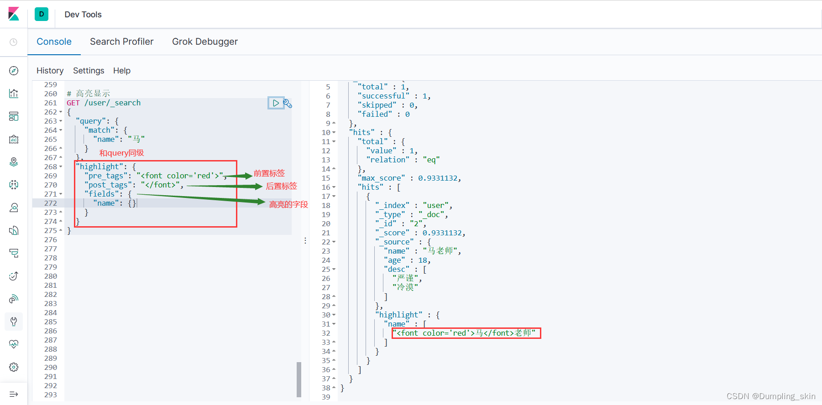Run the request with play icon

coord(275,103)
